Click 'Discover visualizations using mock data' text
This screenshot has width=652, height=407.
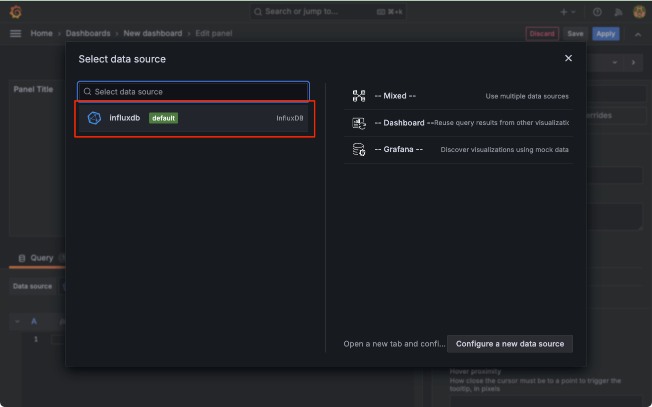pos(504,149)
